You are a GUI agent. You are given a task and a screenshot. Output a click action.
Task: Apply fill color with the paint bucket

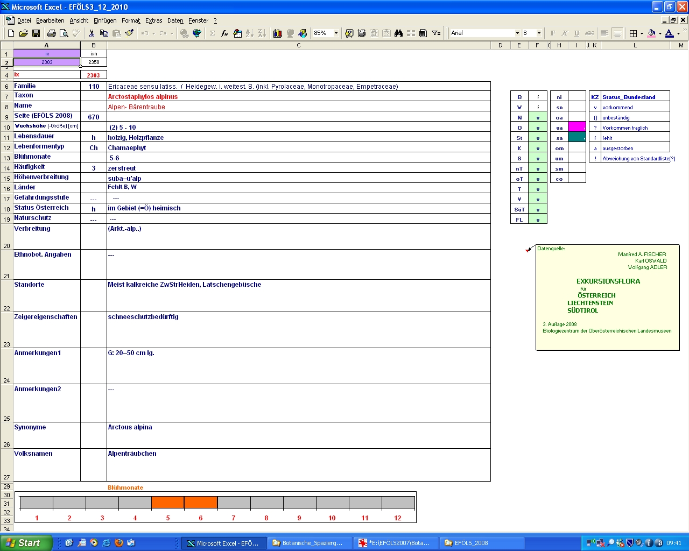click(651, 33)
